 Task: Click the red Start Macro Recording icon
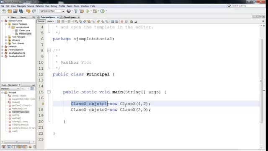coord(122,21)
